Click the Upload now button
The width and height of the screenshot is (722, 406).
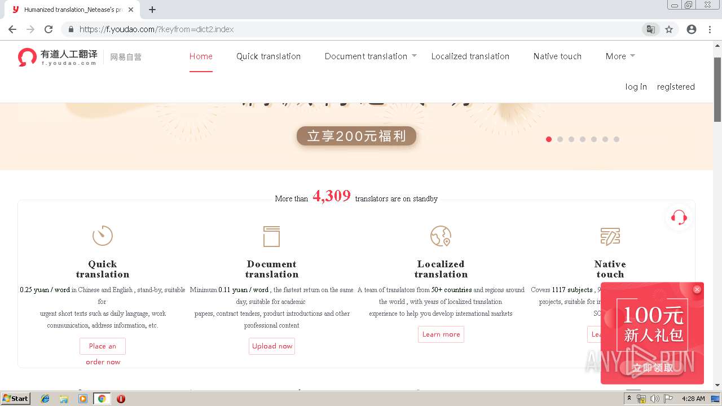272,346
